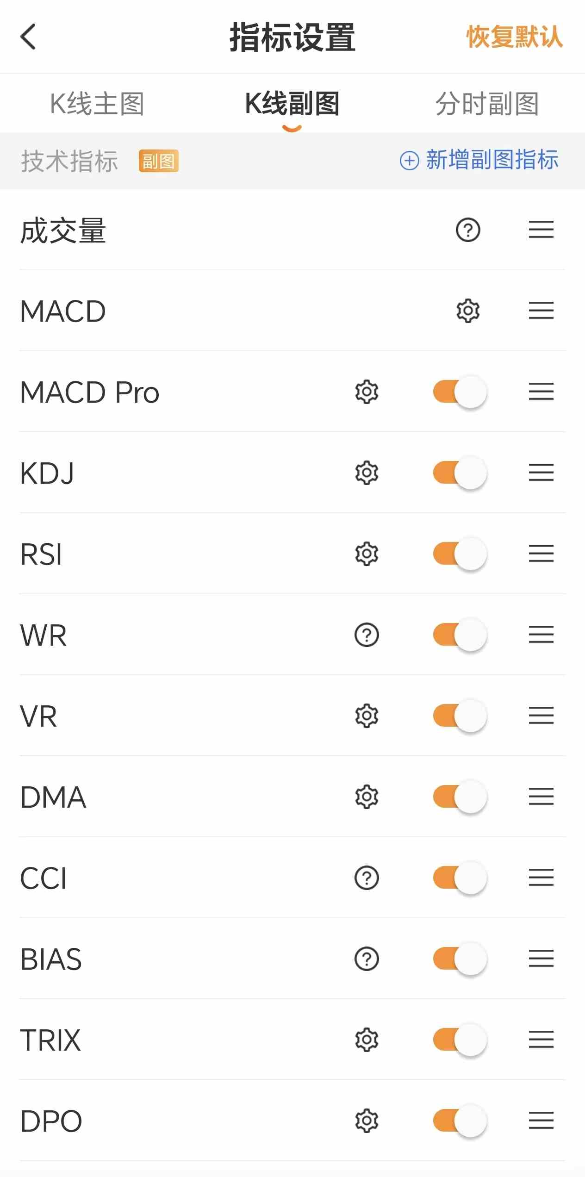
Task: Tap 恢复默认 to restore defaults
Action: click(x=515, y=37)
